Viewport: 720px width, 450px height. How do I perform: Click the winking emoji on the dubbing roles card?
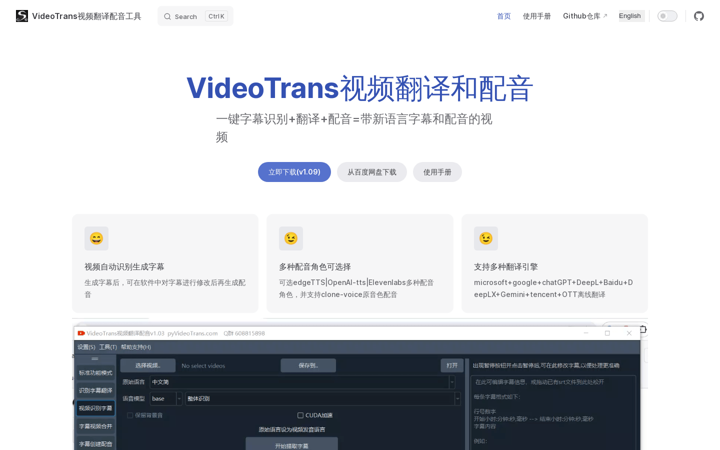(x=291, y=238)
